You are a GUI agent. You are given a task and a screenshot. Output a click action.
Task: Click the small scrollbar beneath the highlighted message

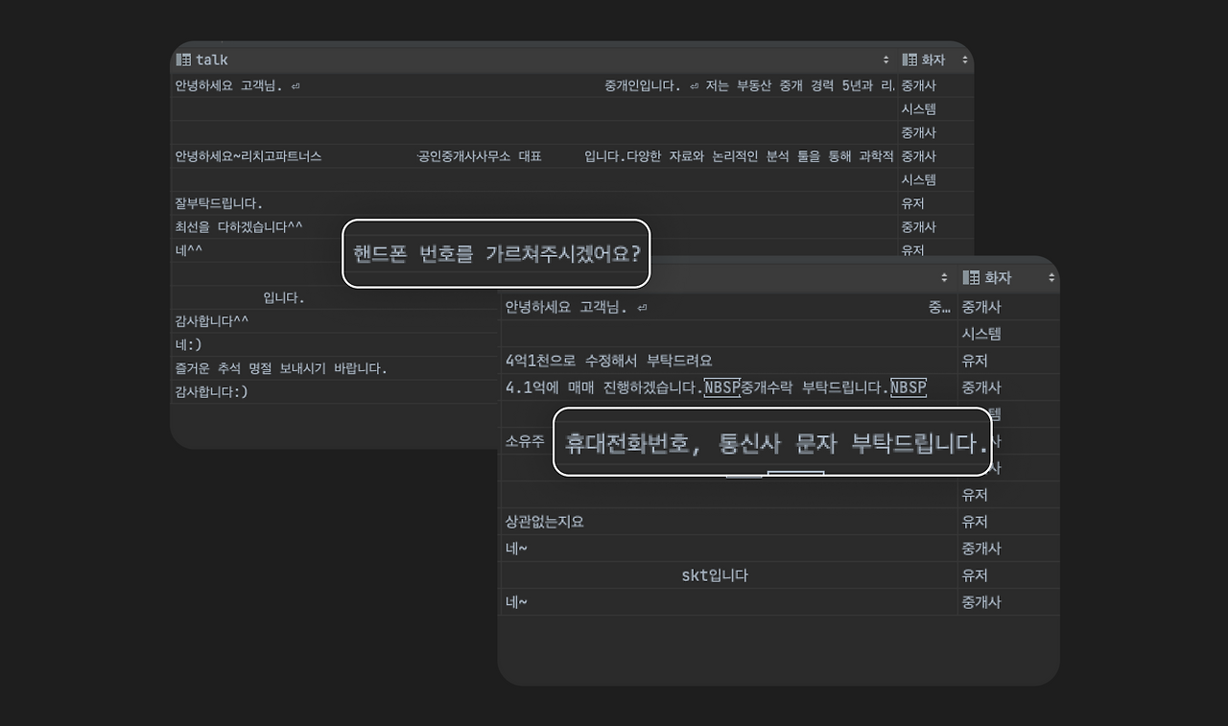click(744, 477)
